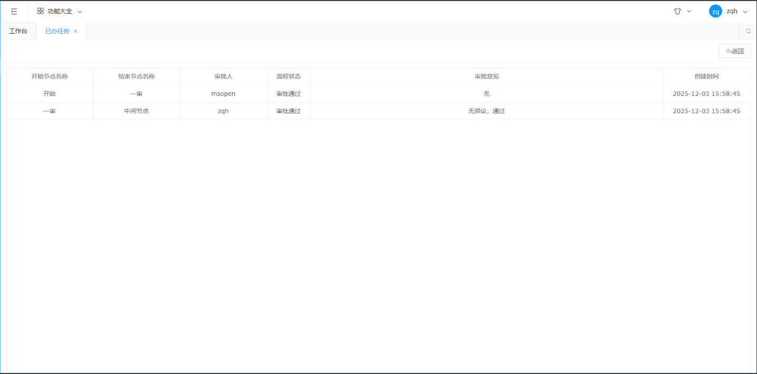Switch to the 工作台 tab

pos(18,31)
